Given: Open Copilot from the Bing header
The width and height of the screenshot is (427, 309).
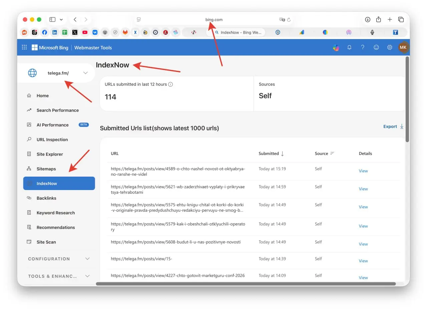Looking at the screenshot, I should tap(336, 47).
